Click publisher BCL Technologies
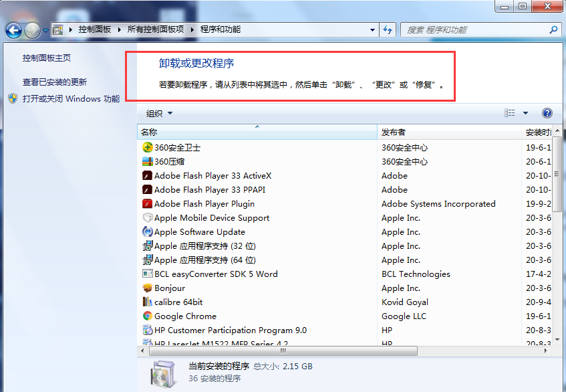 [x=416, y=274]
